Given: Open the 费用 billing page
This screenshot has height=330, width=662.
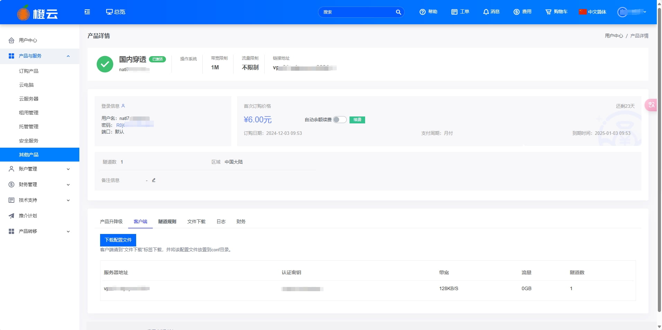Looking at the screenshot, I should click(x=522, y=11).
